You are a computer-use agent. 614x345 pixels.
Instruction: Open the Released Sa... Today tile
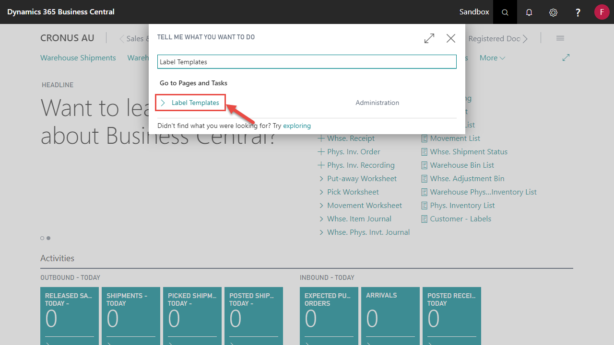point(70,316)
